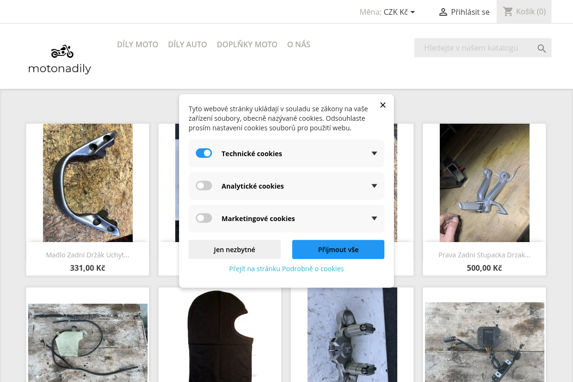Click the Technické cookies label

point(252,154)
